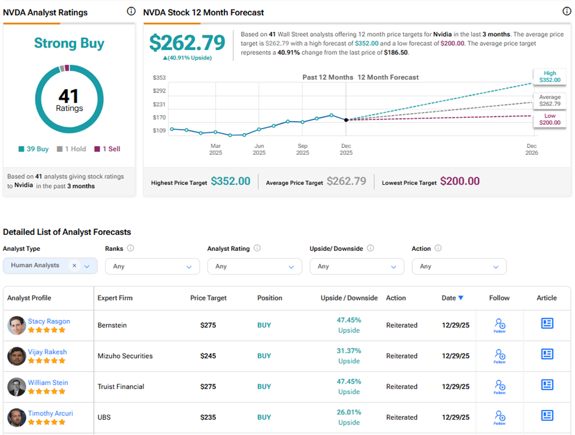The width and height of the screenshot is (575, 435).
Task: Open the Analyst Rating dropdown
Action: click(x=254, y=266)
